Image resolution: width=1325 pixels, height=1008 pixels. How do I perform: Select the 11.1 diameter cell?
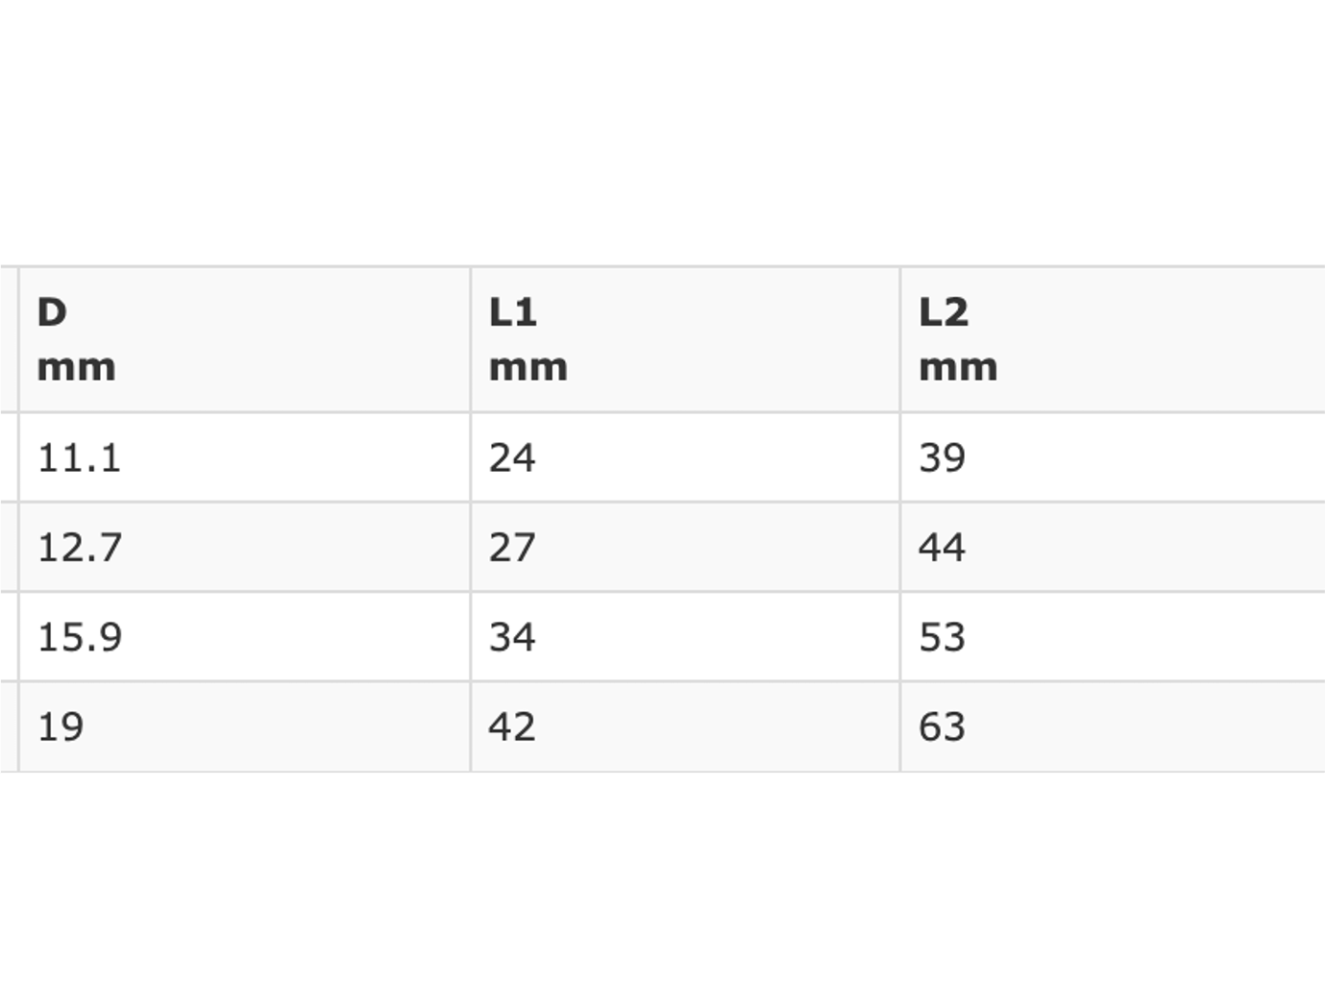(x=244, y=457)
